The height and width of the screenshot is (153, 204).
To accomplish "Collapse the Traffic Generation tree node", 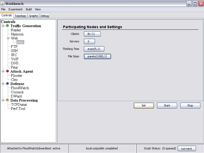I will point(3,26).
